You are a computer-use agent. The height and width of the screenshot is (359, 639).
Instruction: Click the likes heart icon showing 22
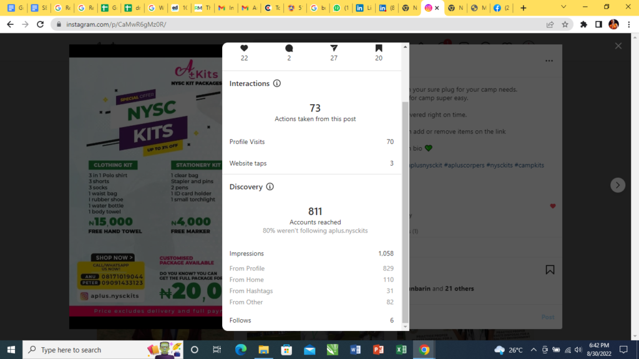pyautogui.click(x=244, y=48)
